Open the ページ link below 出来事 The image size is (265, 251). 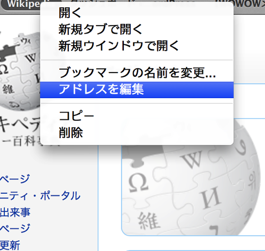point(15,228)
